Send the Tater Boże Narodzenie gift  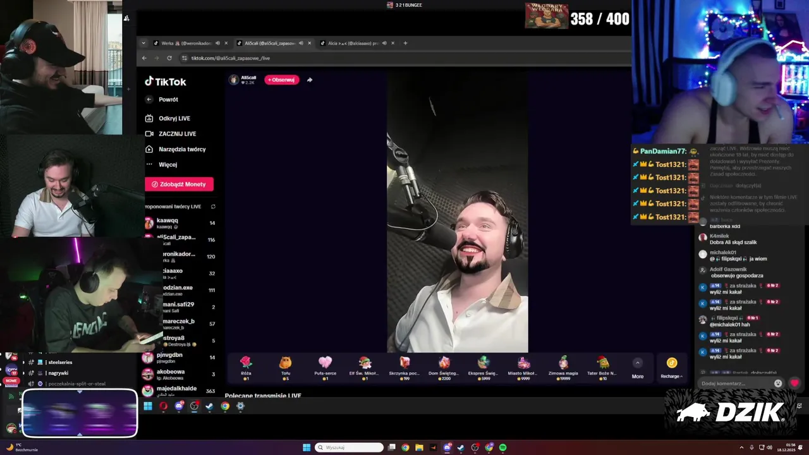point(602,367)
